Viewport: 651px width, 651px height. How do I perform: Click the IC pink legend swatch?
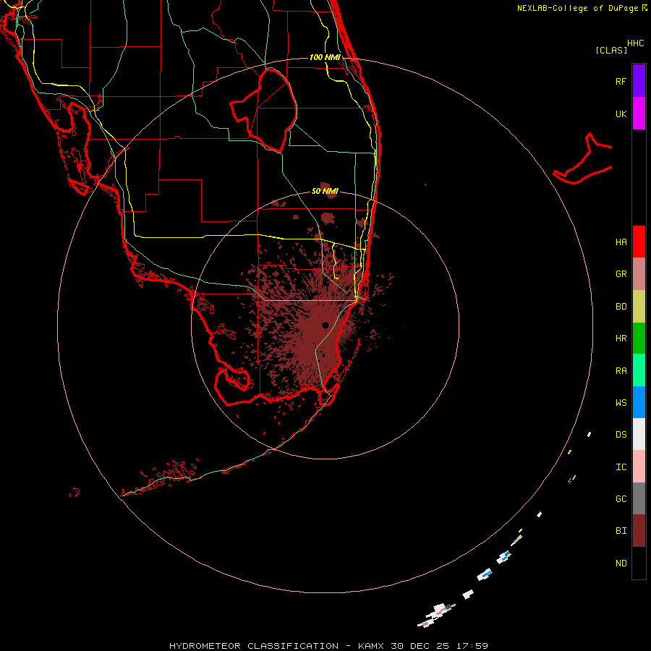click(x=639, y=467)
